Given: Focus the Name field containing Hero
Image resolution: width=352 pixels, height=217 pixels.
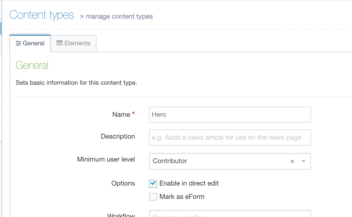Looking at the screenshot, I should (x=230, y=115).
